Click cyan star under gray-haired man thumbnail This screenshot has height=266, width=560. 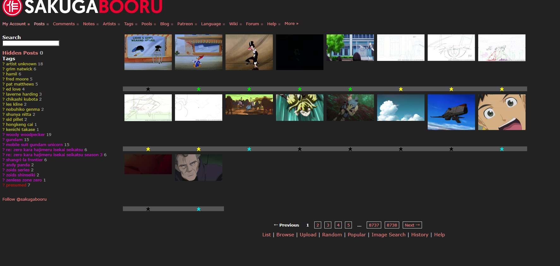[199, 209]
